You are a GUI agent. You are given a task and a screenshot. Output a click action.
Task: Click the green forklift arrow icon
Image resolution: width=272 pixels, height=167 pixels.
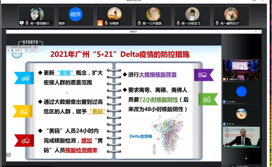coord(208,99)
